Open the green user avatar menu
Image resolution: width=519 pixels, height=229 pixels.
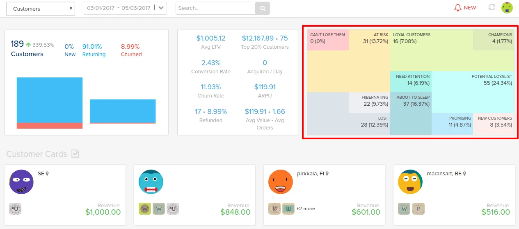tap(507, 7)
